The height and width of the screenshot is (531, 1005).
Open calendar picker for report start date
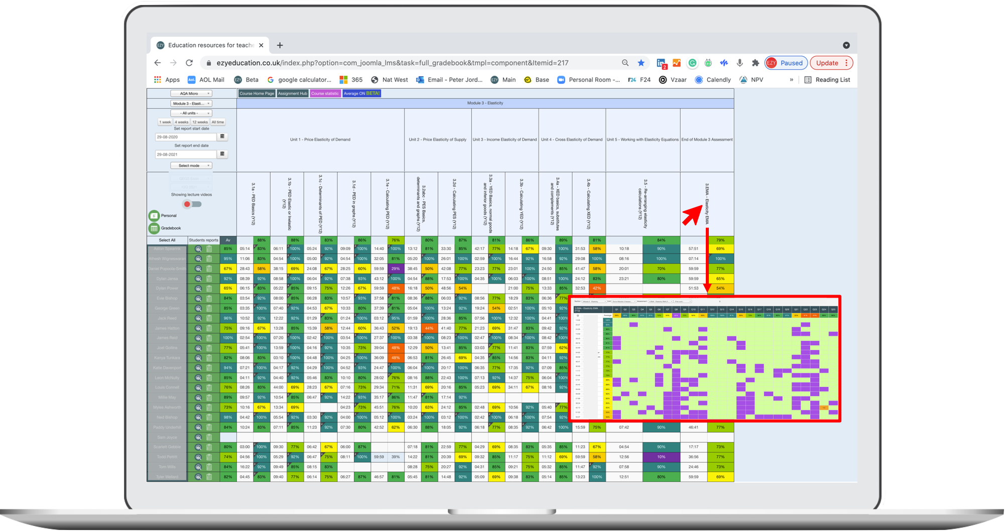222,137
